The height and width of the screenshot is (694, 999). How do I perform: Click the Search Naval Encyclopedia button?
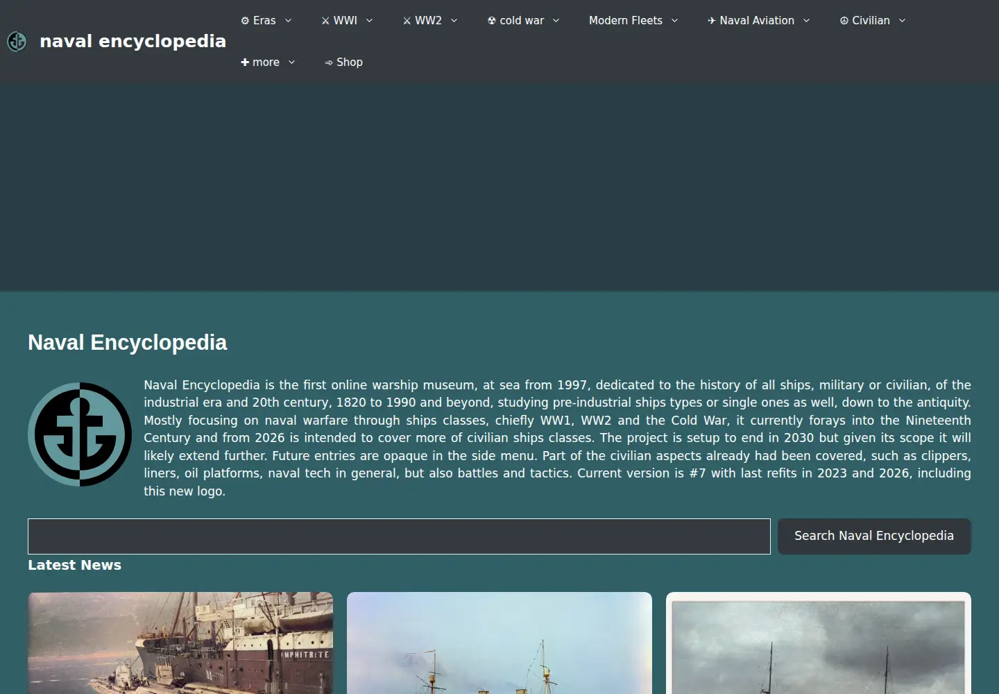874,536
